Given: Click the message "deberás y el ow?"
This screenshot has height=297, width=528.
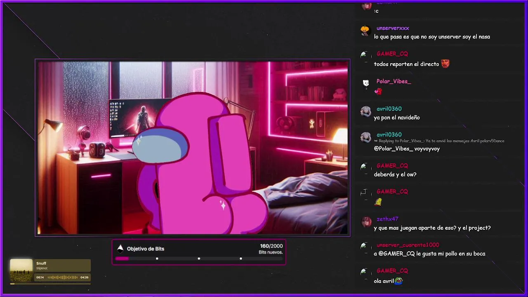Looking at the screenshot, I should [395, 174].
